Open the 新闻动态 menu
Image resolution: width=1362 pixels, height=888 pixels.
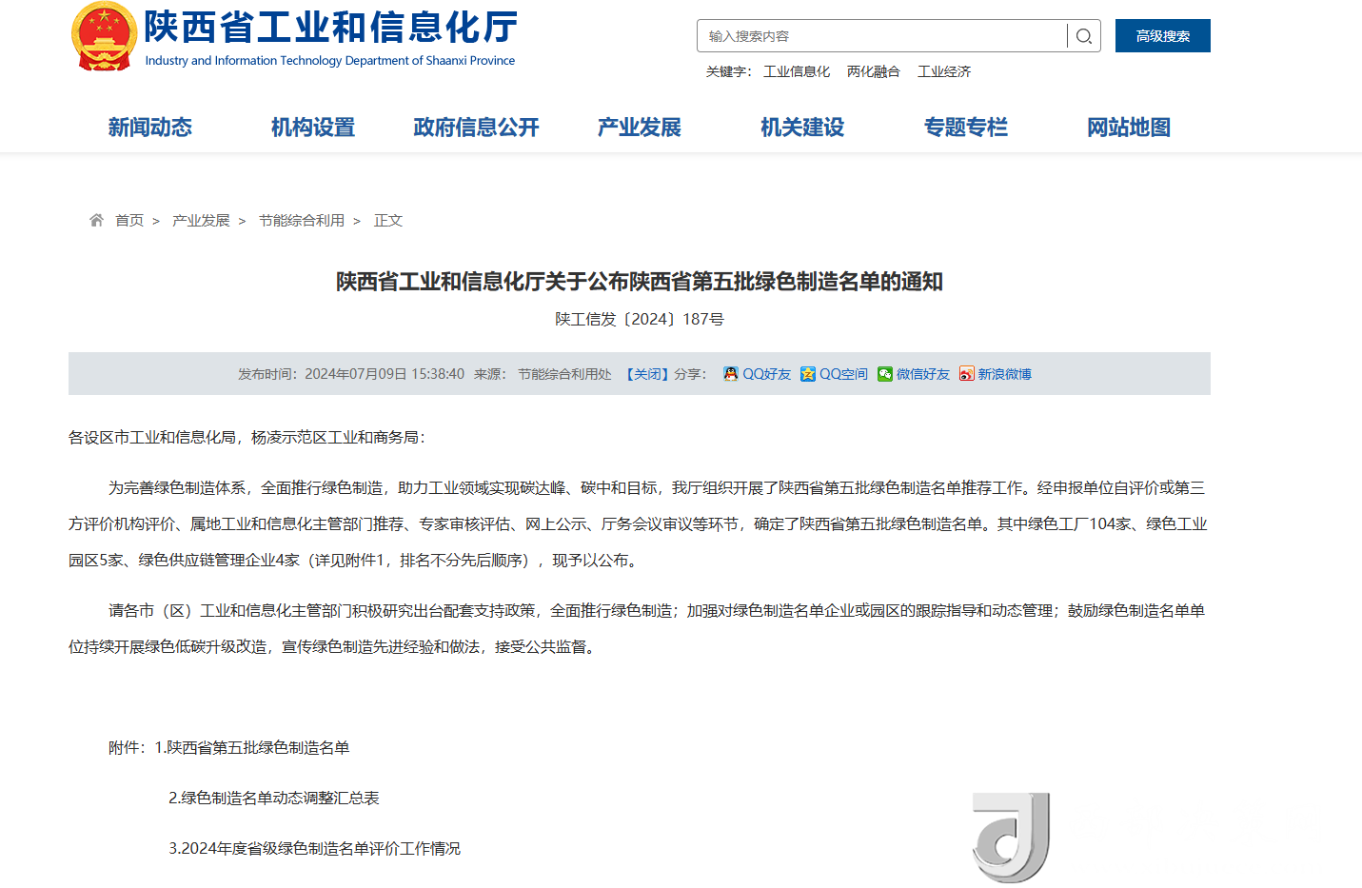coord(150,126)
